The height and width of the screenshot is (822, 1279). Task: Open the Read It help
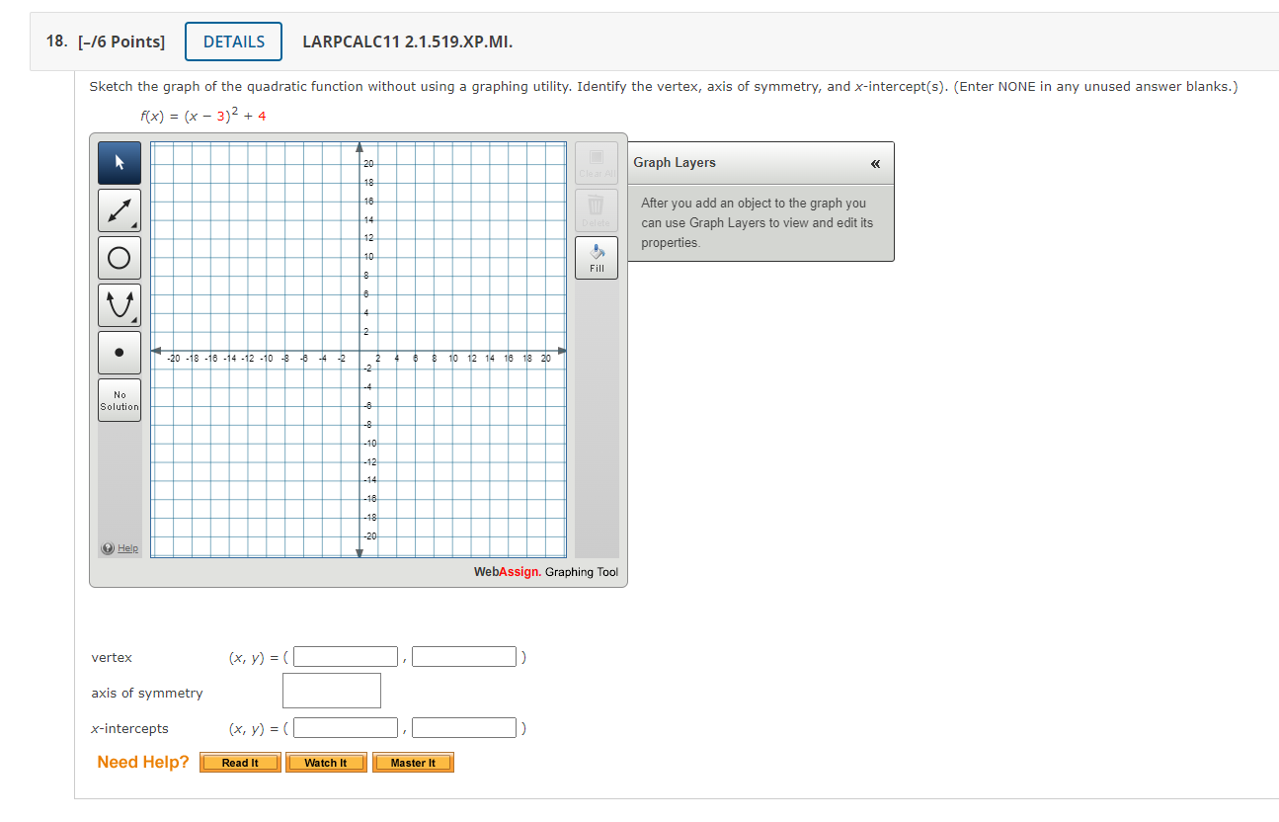click(240, 763)
